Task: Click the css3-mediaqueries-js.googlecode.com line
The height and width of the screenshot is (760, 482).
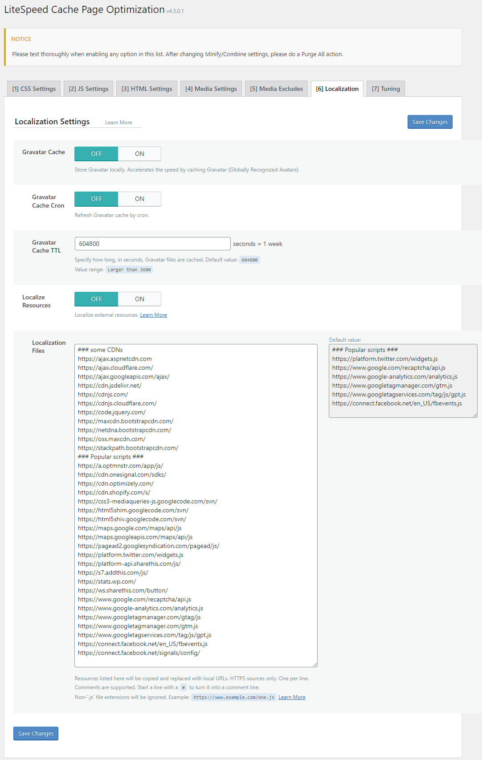Action: [147, 501]
